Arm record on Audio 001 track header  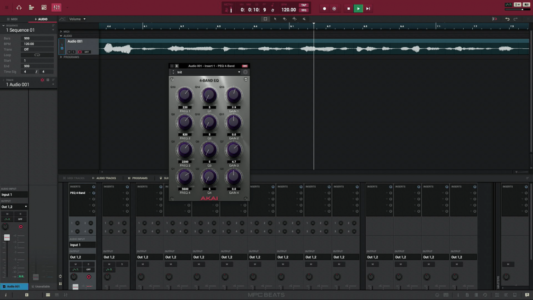tap(79, 52)
